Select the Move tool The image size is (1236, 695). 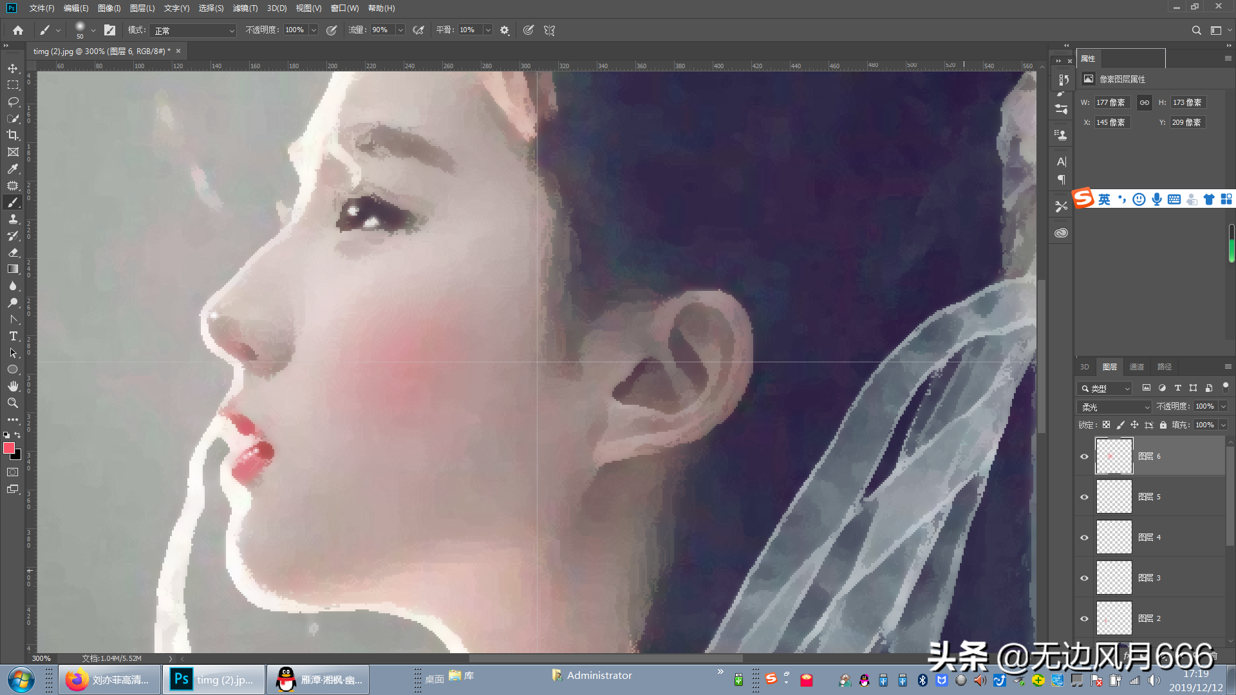[x=13, y=68]
